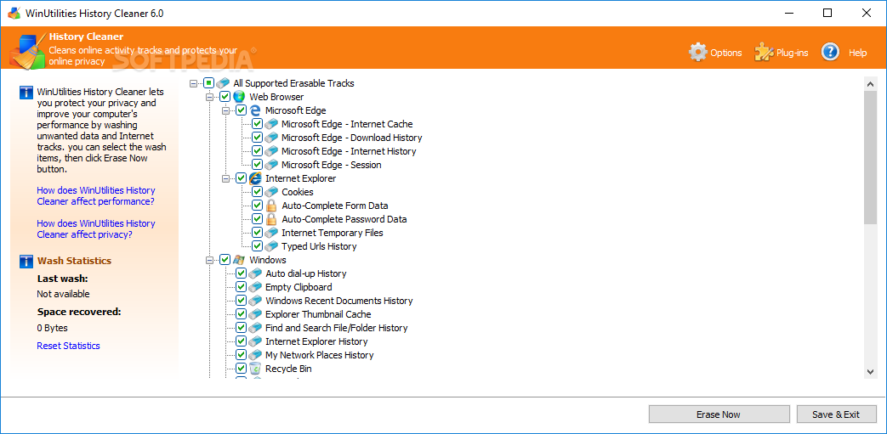The height and width of the screenshot is (434, 887).
Task: Uncheck Microsoft Edge - Internet History checkbox
Action: [257, 151]
